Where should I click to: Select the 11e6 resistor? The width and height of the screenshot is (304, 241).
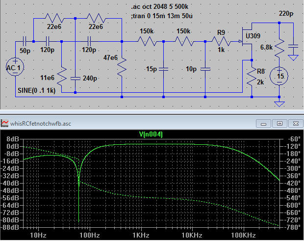pos(61,76)
